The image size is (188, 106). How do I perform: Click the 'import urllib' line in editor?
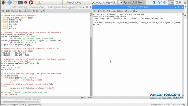pos(9,28)
